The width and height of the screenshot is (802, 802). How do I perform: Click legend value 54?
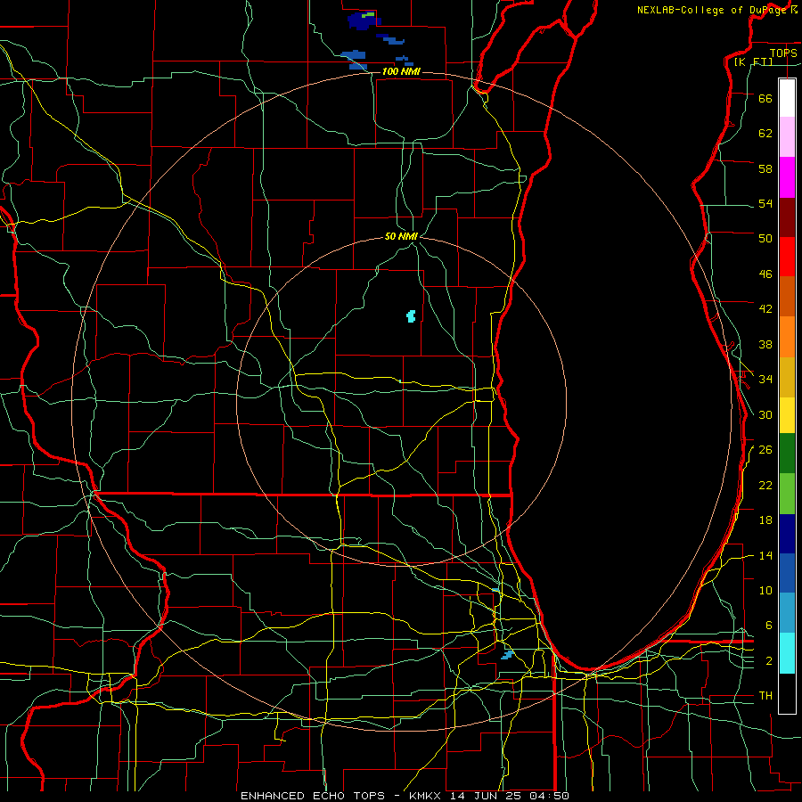765,203
